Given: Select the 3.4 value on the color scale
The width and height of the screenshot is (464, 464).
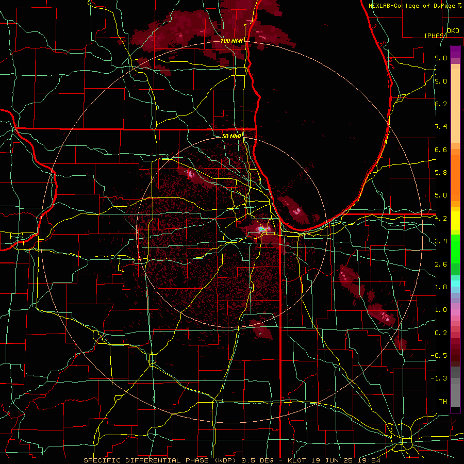Looking at the screenshot, I should pyautogui.click(x=441, y=241).
